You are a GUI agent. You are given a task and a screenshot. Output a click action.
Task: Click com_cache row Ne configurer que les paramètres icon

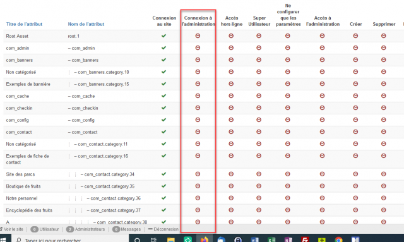[x=288, y=95]
